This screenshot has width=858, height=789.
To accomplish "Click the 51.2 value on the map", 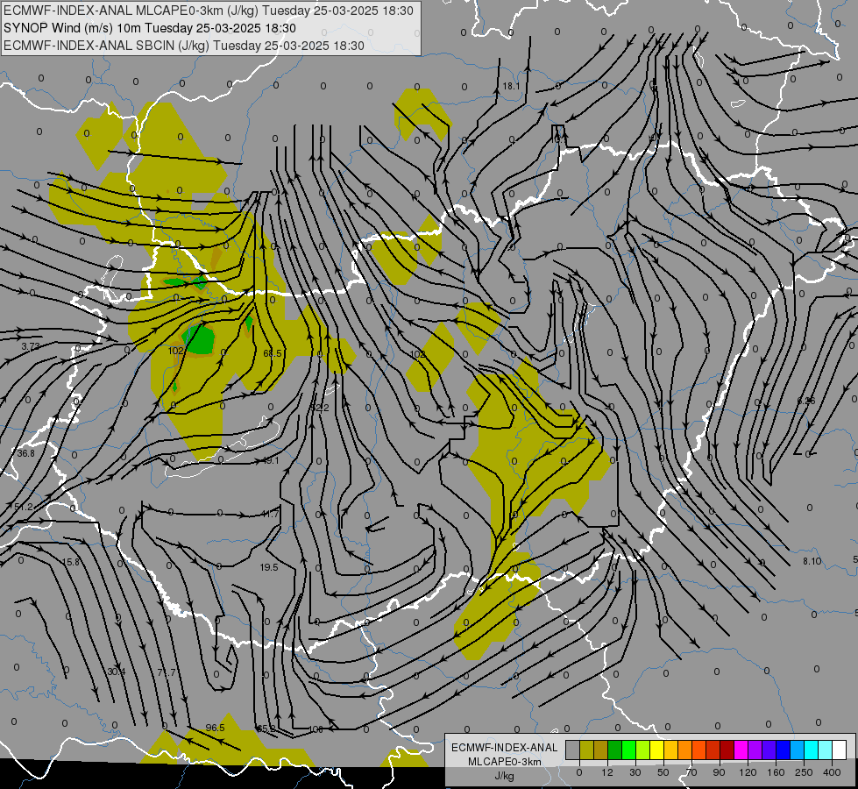I will pos(24,507).
